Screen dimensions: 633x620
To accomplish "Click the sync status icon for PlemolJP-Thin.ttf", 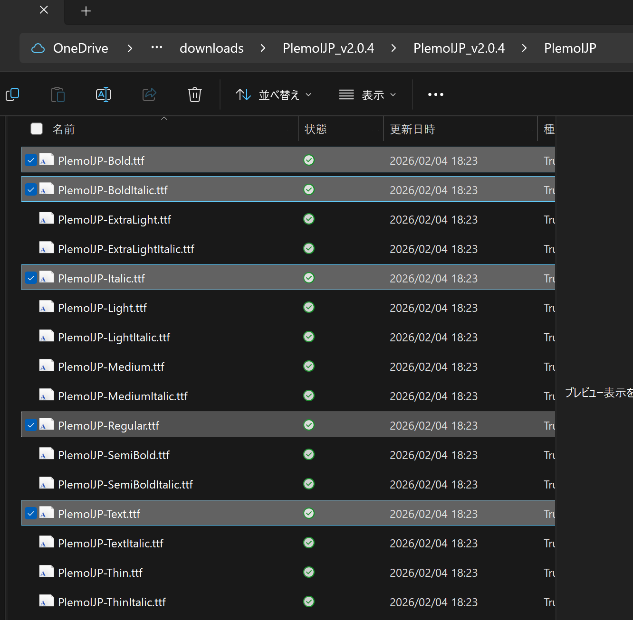I will coord(308,572).
